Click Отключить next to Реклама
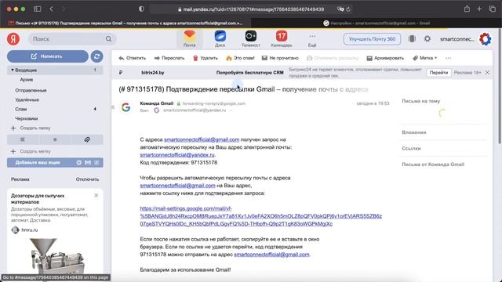This screenshot has height=282, width=502. [87, 179]
